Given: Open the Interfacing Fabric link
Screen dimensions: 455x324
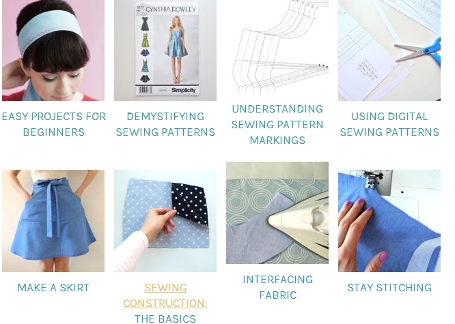Looking at the screenshot, I should click(x=277, y=287).
